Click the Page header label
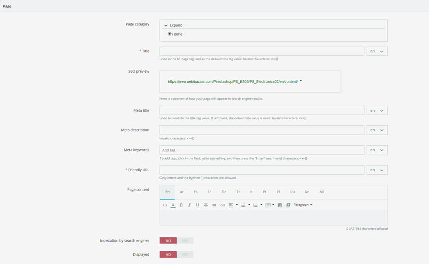This screenshot has width=429, height=264. coord(7,6)
